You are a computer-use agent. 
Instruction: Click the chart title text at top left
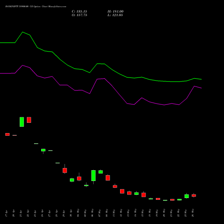coord(36,7)
